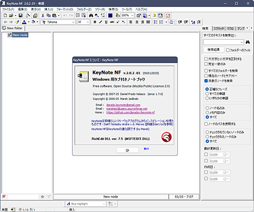Screen dimensions: 254x212
Task: Click the image icon at the toolbar's end
Action: pos(168,16)
